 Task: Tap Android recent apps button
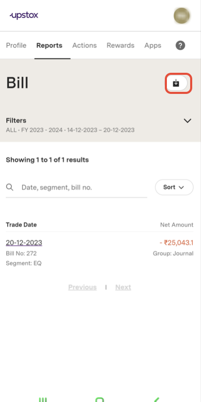click(43, 400)
